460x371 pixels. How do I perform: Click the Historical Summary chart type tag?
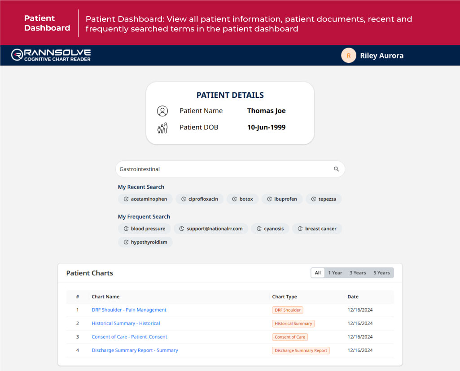coord(293,323)
